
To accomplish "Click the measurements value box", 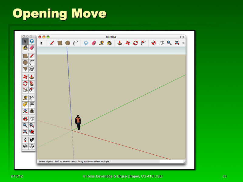I will [x=172, y=161].
